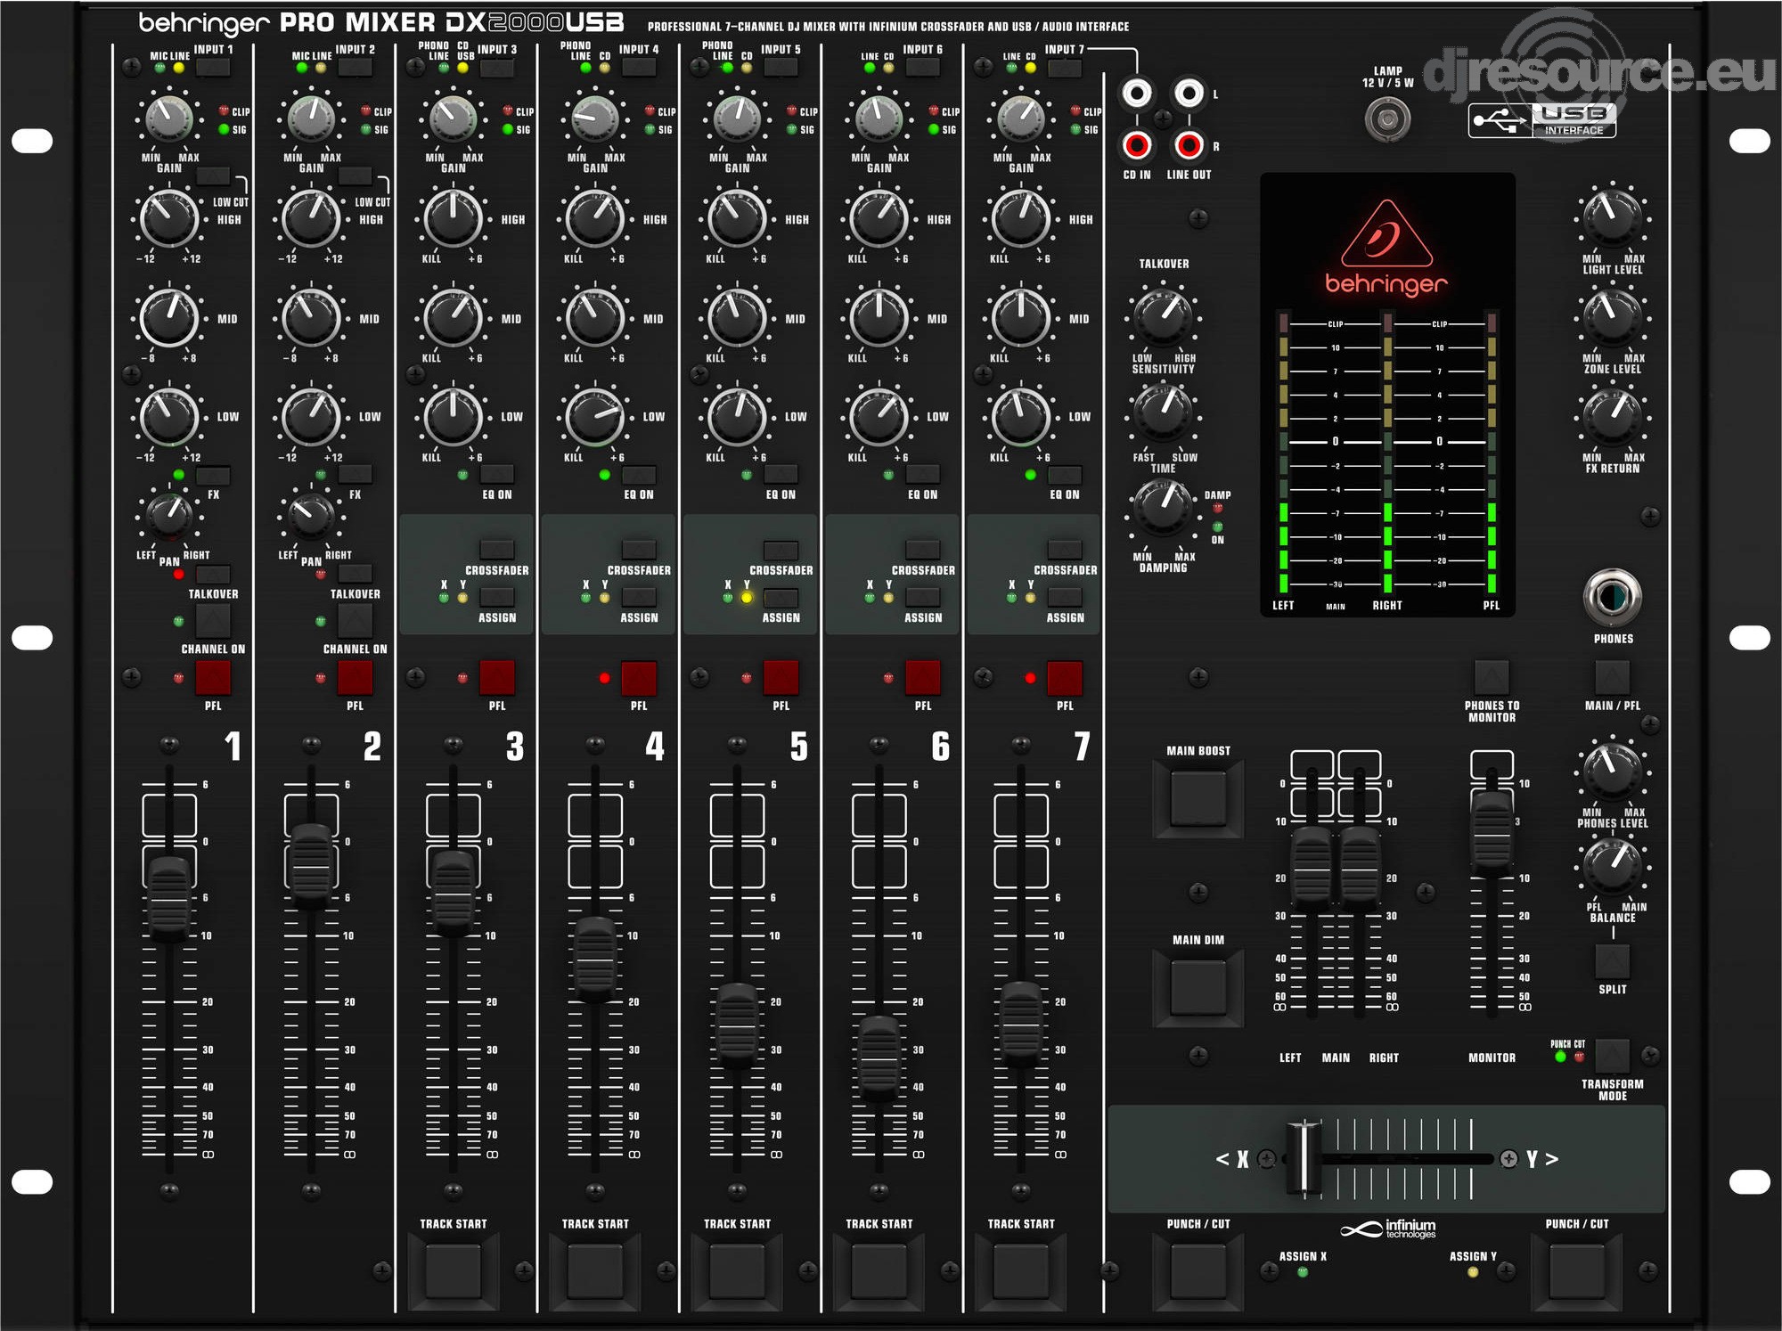1782x1331 pixels.
Task: Click the channel 2 HIGH EQ knob
Action: 311,218
